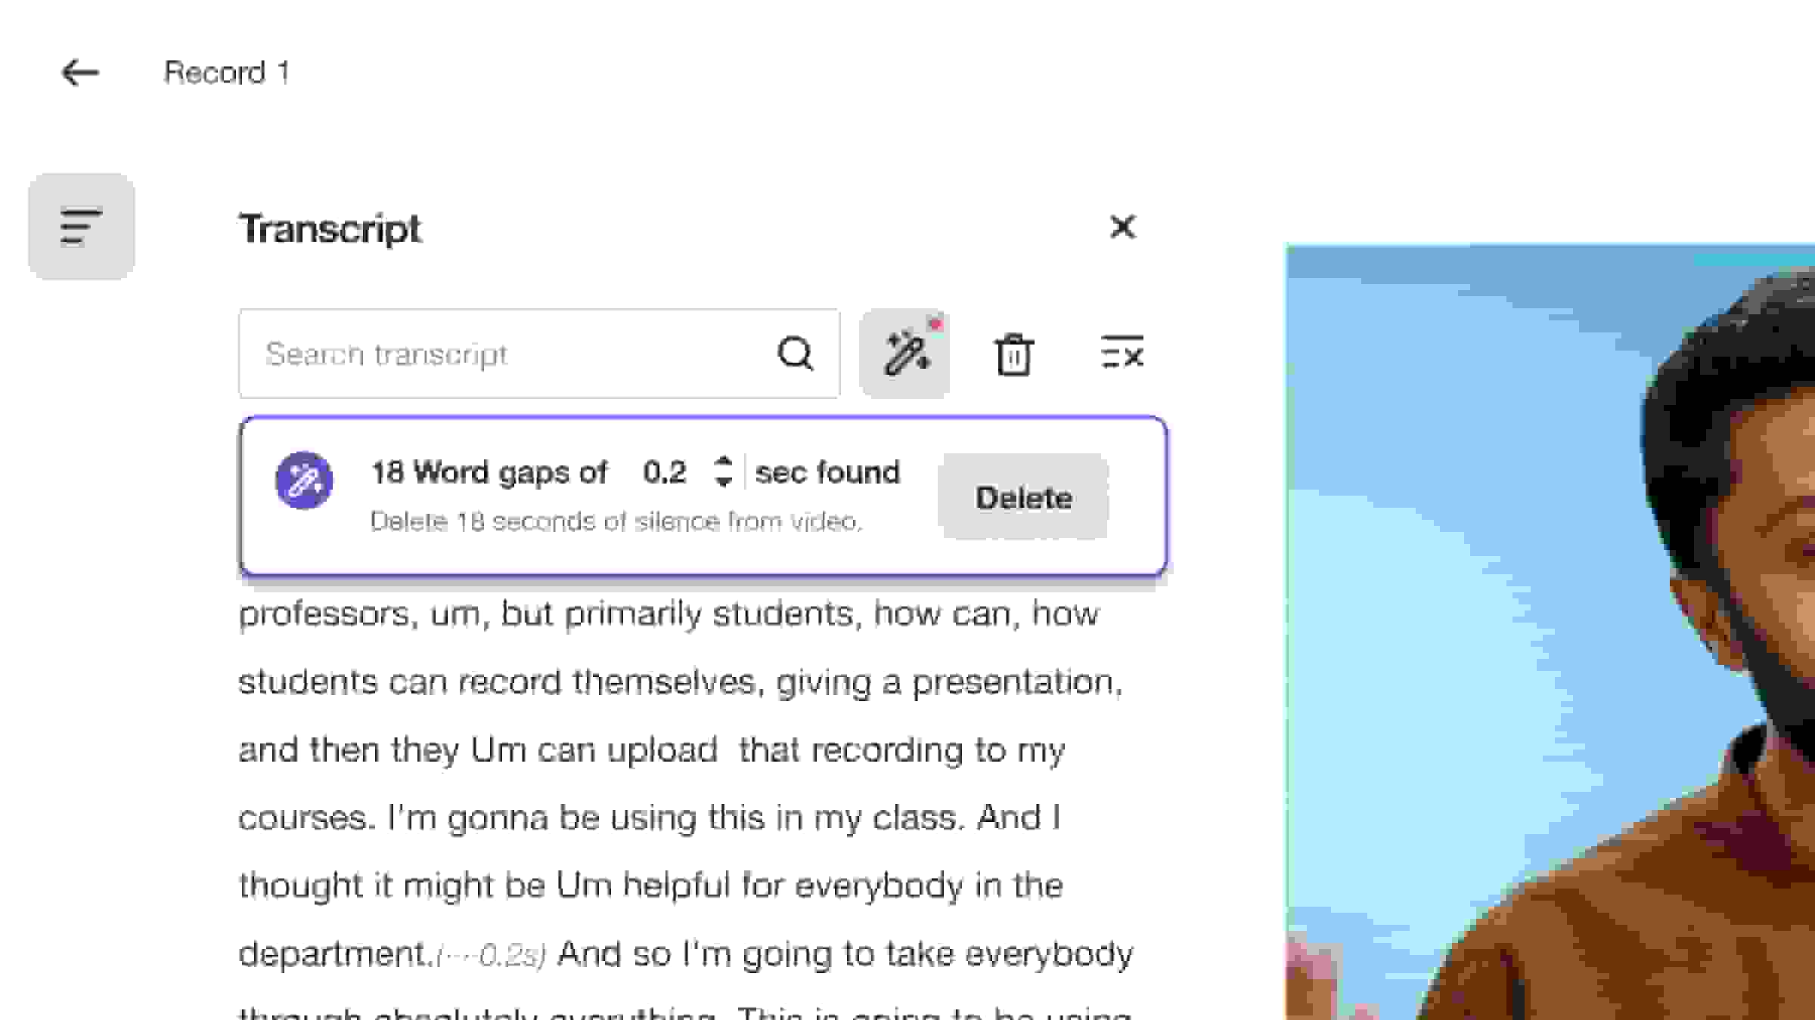Click the back arrow to go back

77,71
